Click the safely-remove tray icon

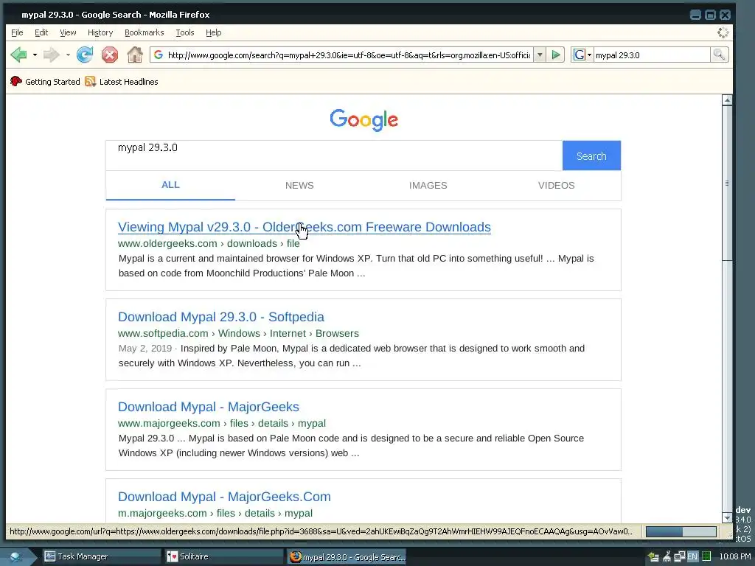667,557
